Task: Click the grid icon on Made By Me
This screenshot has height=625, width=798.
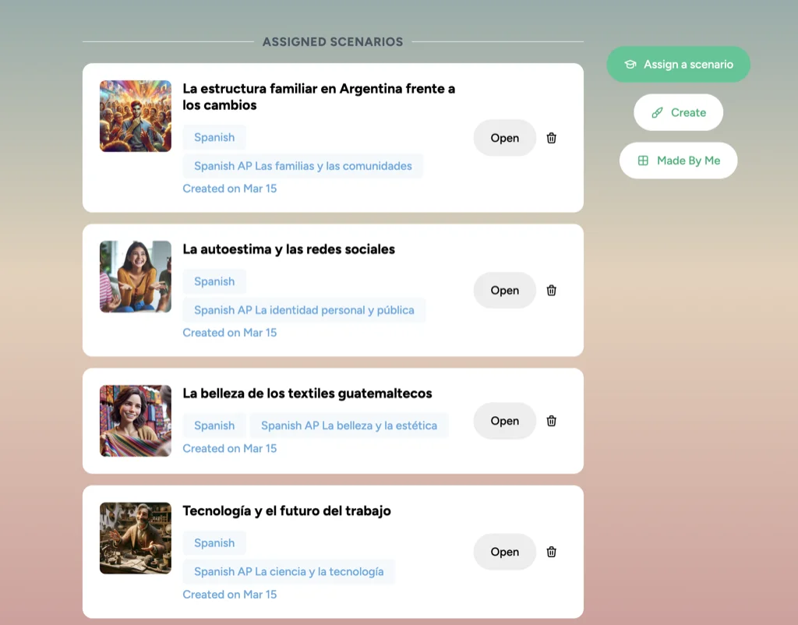Action: (643, 161)
